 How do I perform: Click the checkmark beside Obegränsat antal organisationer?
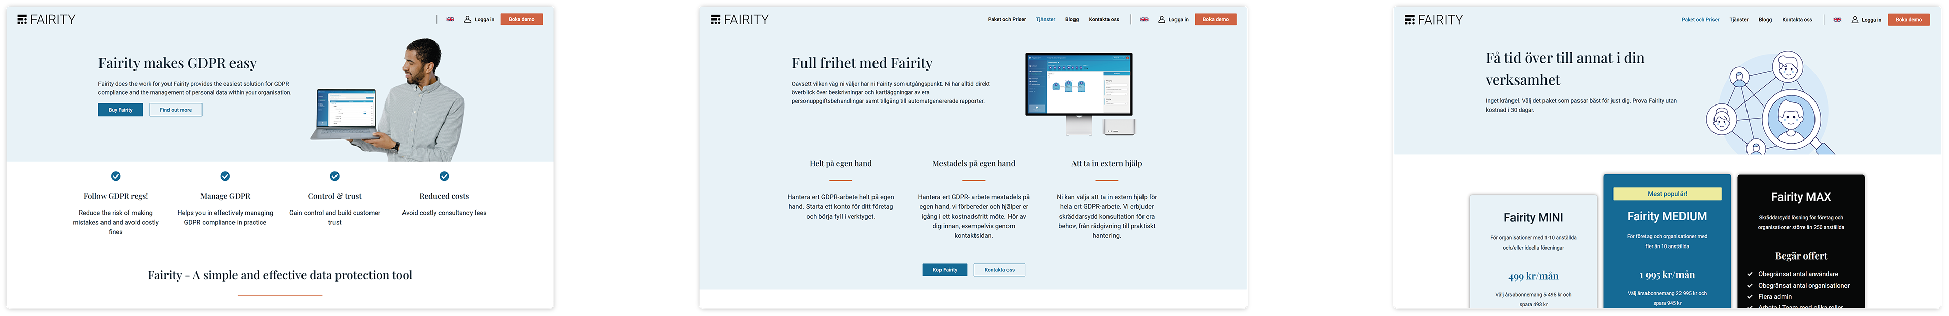(1750, 286)
